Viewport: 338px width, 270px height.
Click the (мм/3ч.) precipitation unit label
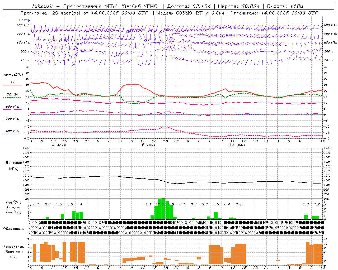coord(13,202)
